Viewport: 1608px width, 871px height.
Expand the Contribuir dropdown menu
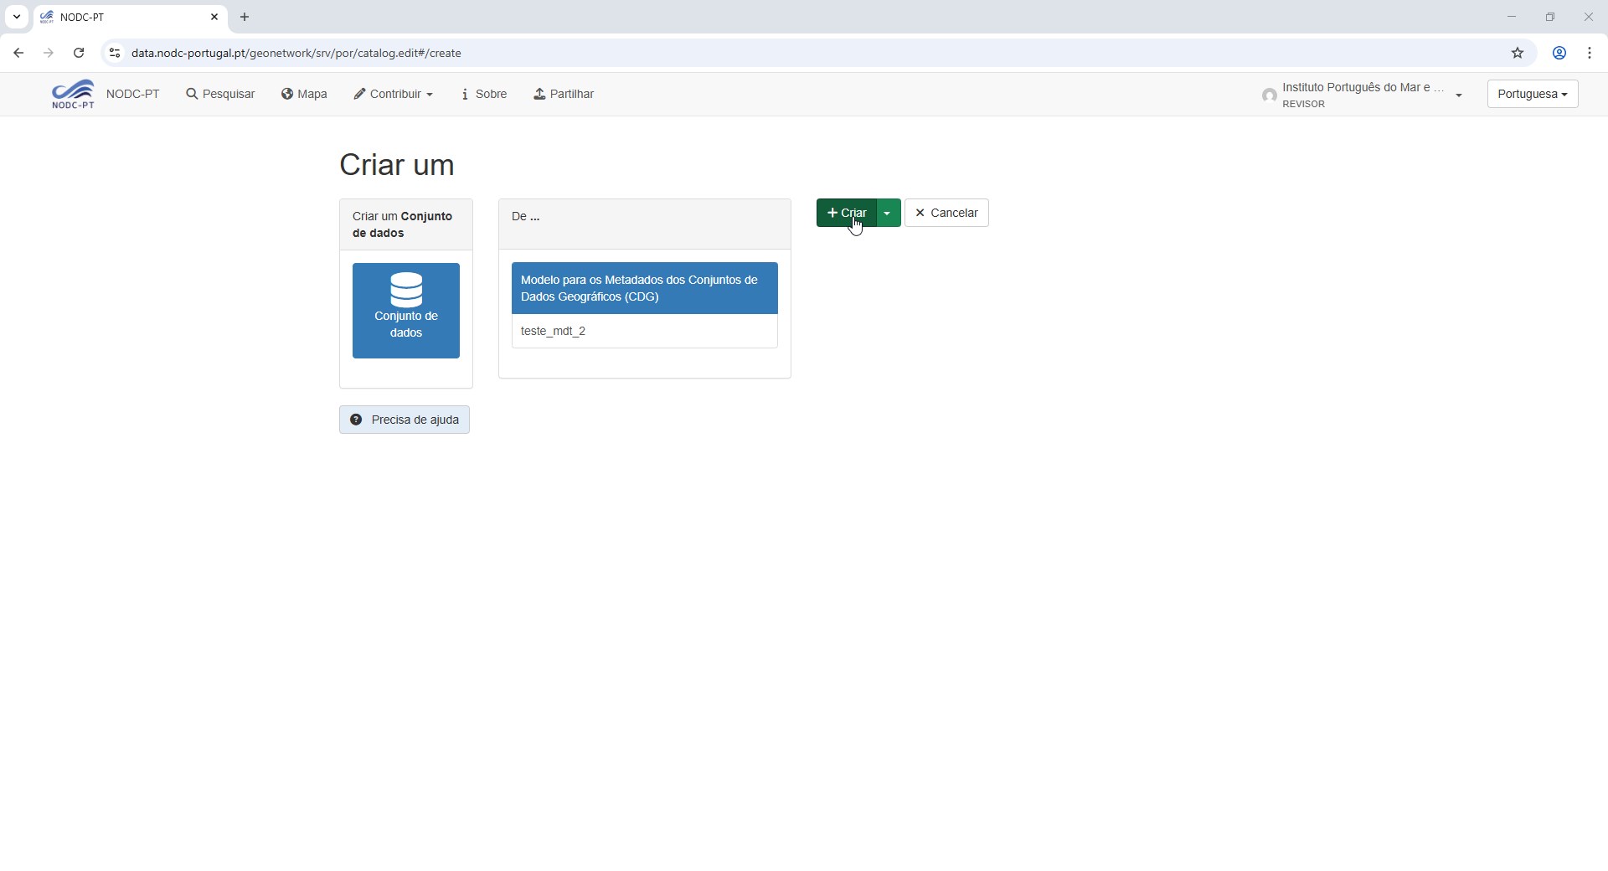393,94
